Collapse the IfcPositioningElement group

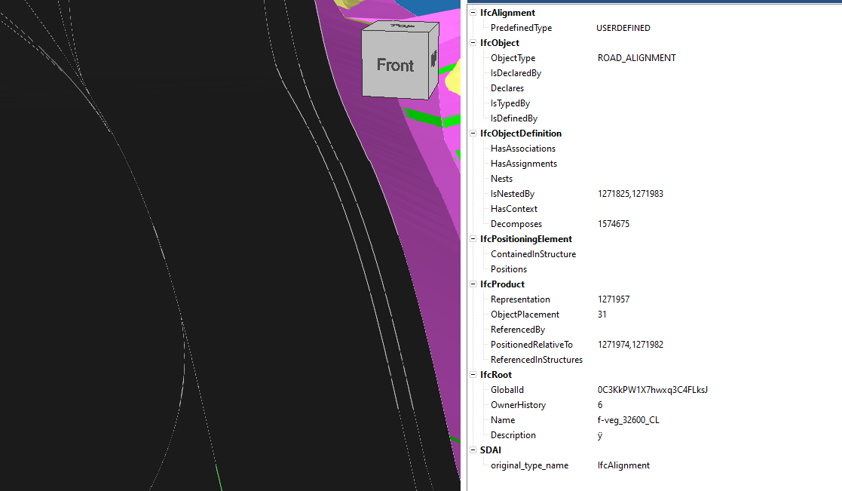click(x=473, y=238)
